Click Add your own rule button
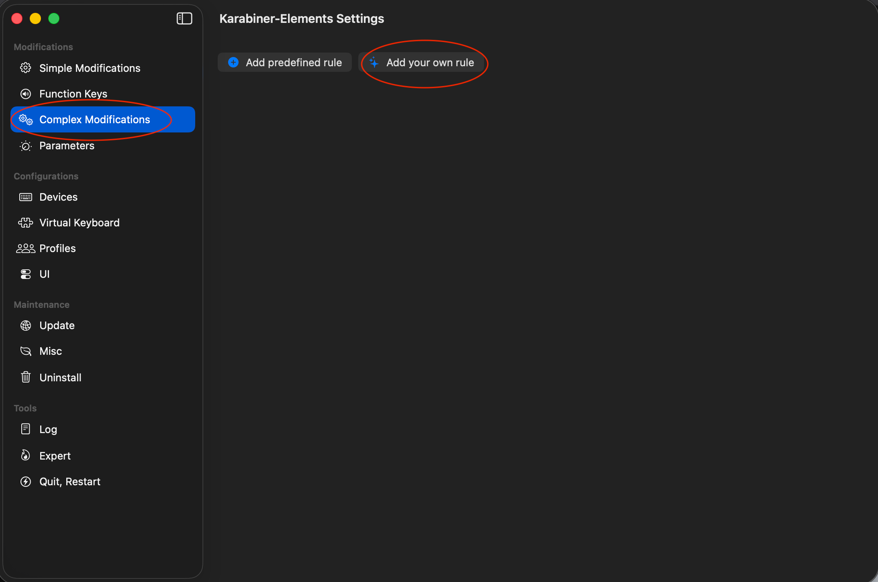Image resolution: width=878 pixels, height=582 pixels. [x=422, y=63]
